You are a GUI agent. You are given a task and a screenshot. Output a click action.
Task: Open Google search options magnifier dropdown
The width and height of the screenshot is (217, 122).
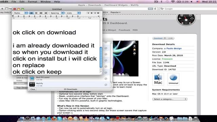[162, 9]
